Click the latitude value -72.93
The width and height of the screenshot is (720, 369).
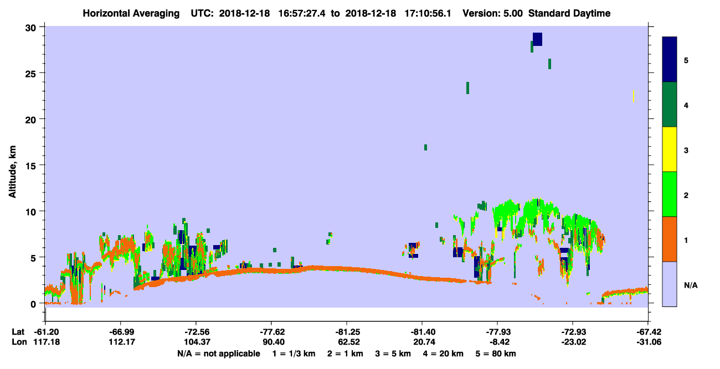[x=572, y=332]
